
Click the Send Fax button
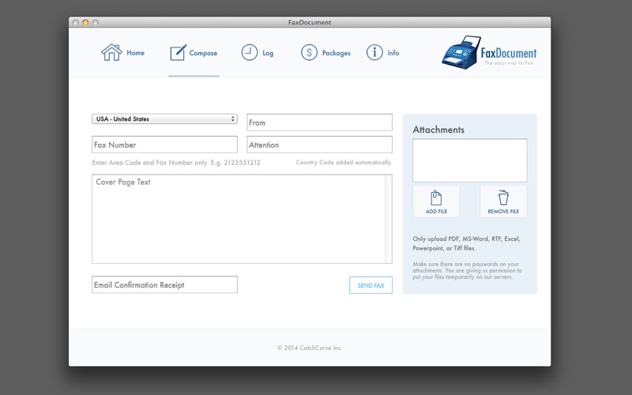(x=371, y=285)
